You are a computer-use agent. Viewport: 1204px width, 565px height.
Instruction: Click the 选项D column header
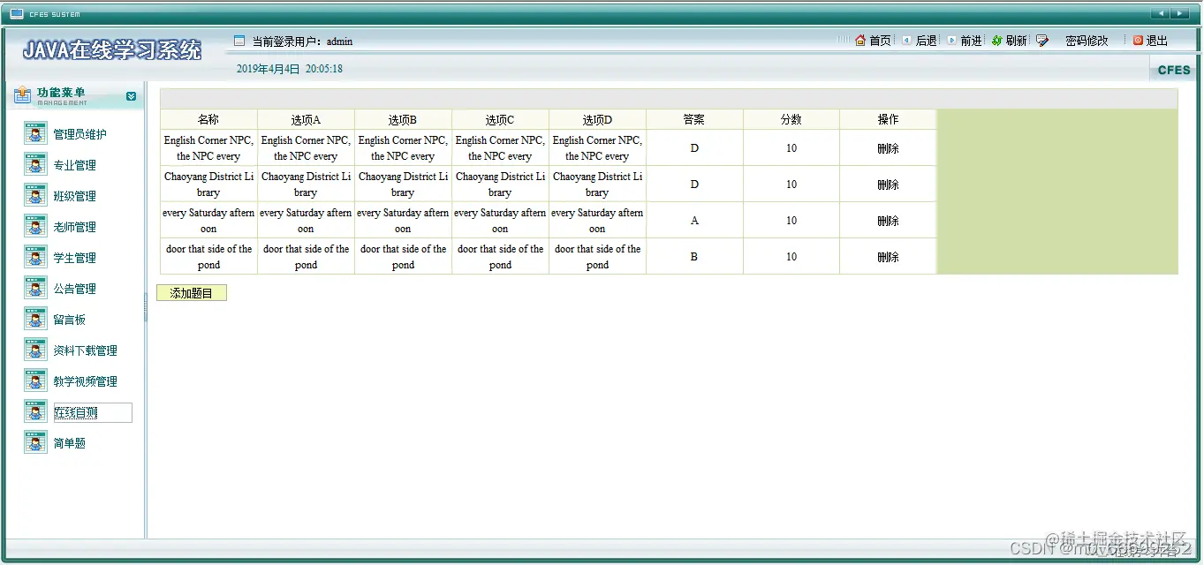[x=597, y=119]
